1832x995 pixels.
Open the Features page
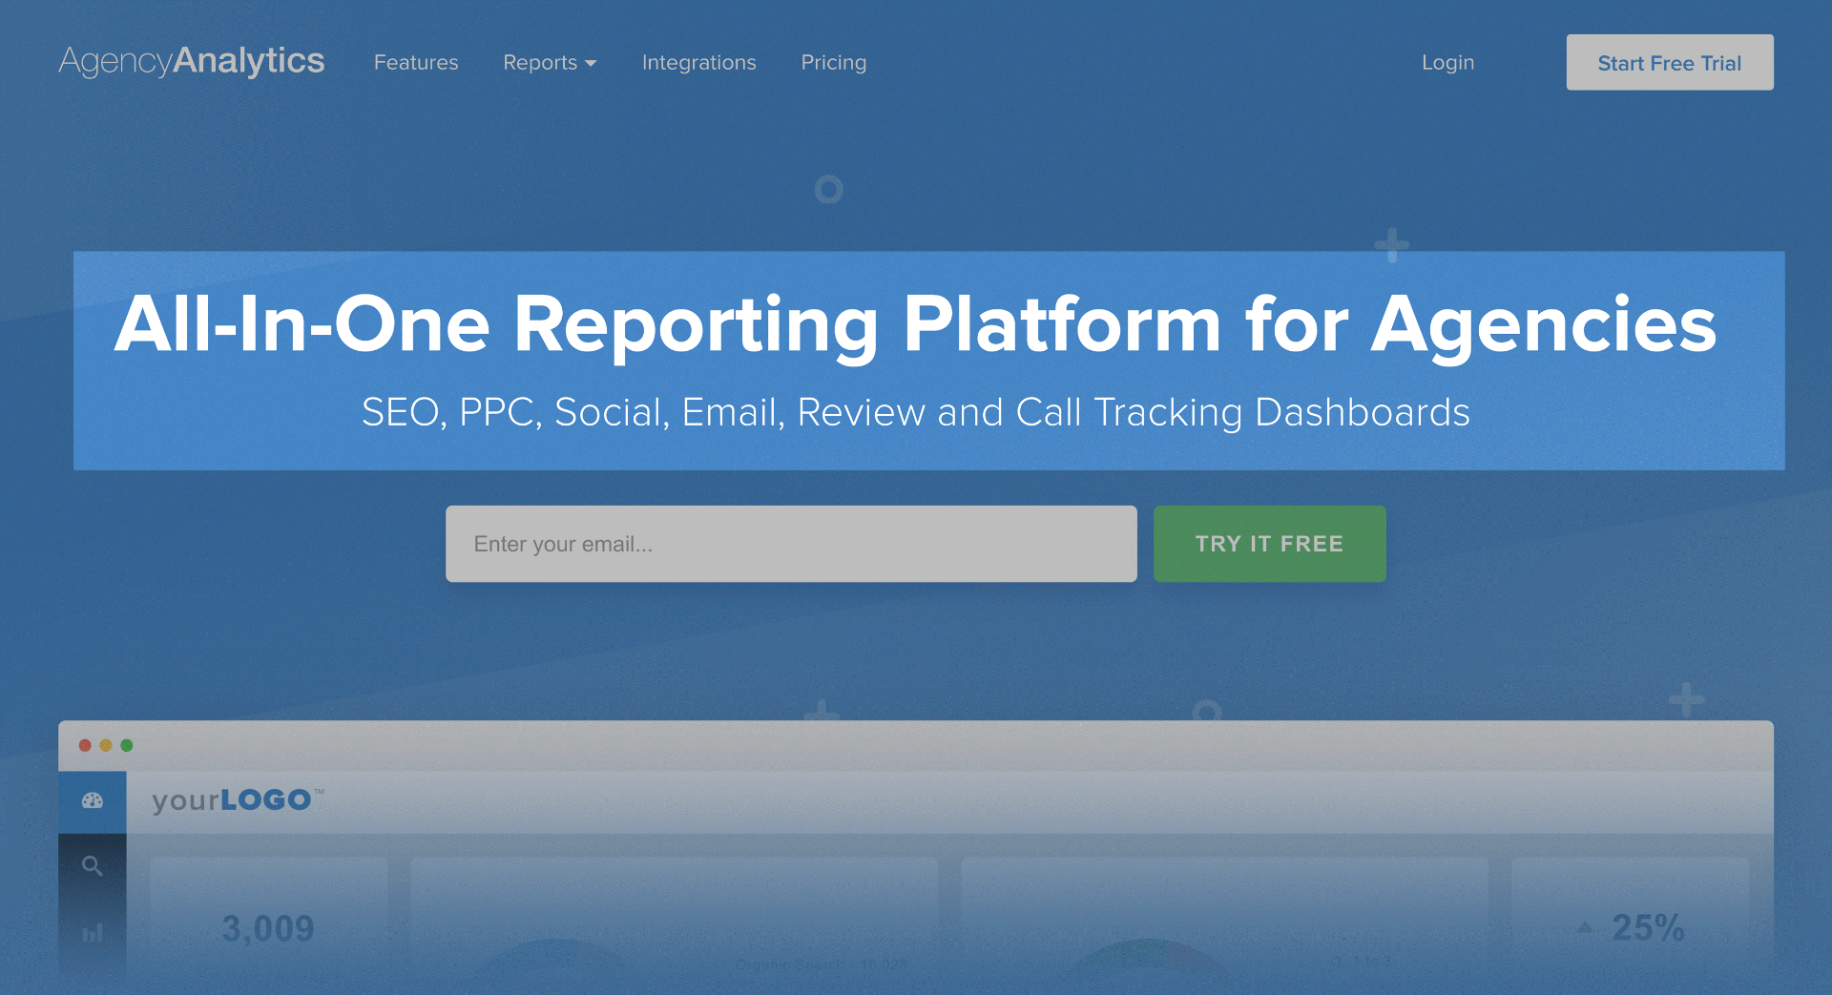[416, 62]
